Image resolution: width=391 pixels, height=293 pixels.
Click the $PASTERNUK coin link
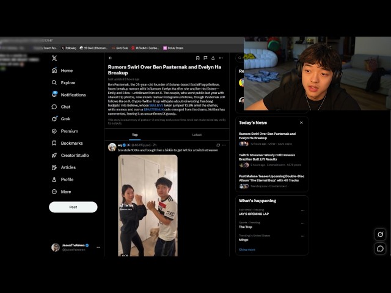(x=153, y=109)
